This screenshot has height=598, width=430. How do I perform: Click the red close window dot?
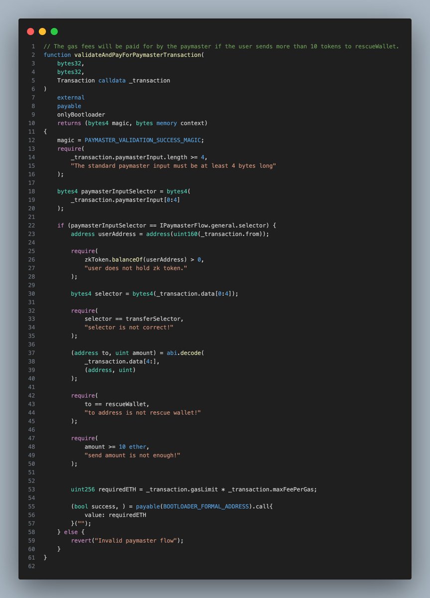[30, 31]
